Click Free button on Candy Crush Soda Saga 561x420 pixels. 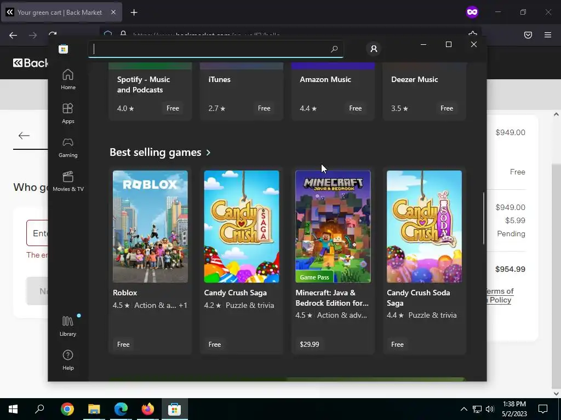[398, 345]
